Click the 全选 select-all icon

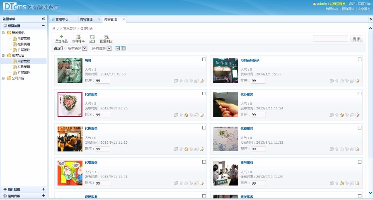[92, 36]
